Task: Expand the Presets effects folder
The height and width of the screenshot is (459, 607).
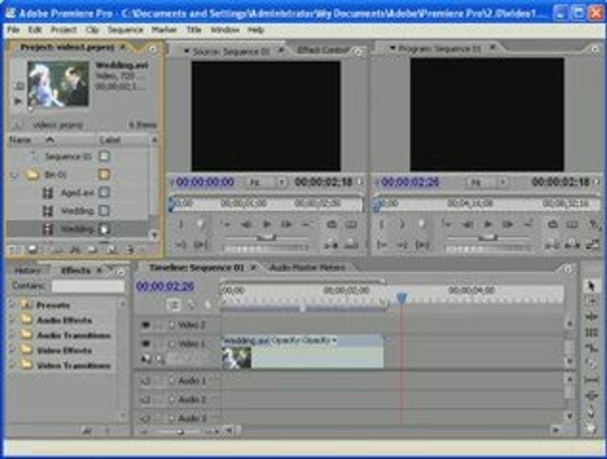Action: (12, 305)
